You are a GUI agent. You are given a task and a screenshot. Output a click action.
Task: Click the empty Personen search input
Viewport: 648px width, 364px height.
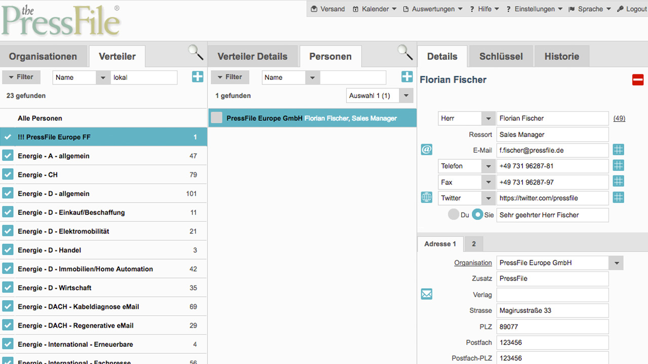pos(353,77)
